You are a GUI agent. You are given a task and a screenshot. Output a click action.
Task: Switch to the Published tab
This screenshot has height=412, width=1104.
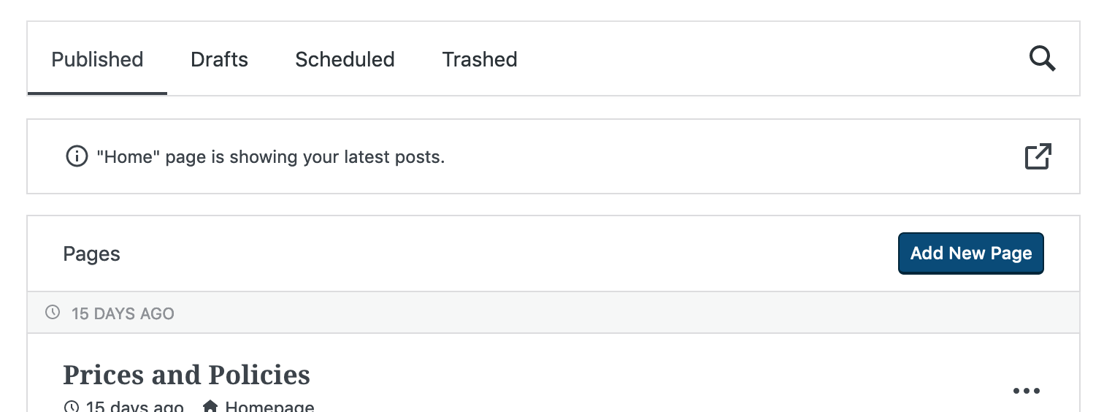[97, 59]
